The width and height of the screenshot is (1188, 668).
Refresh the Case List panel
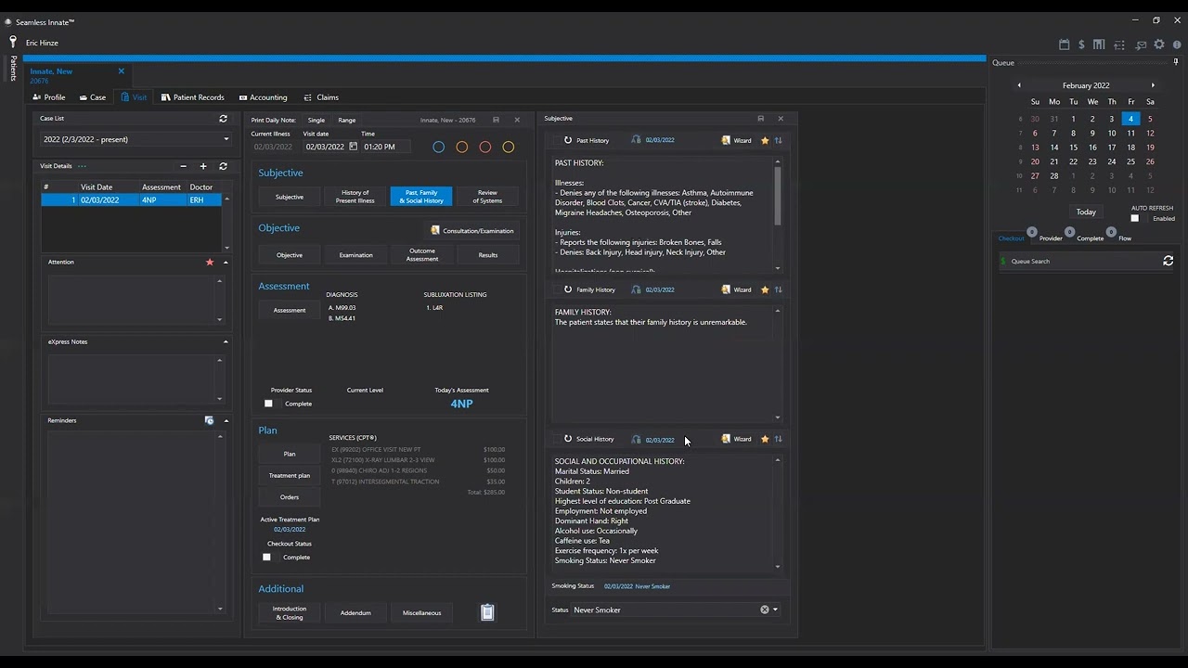[223, 119]
